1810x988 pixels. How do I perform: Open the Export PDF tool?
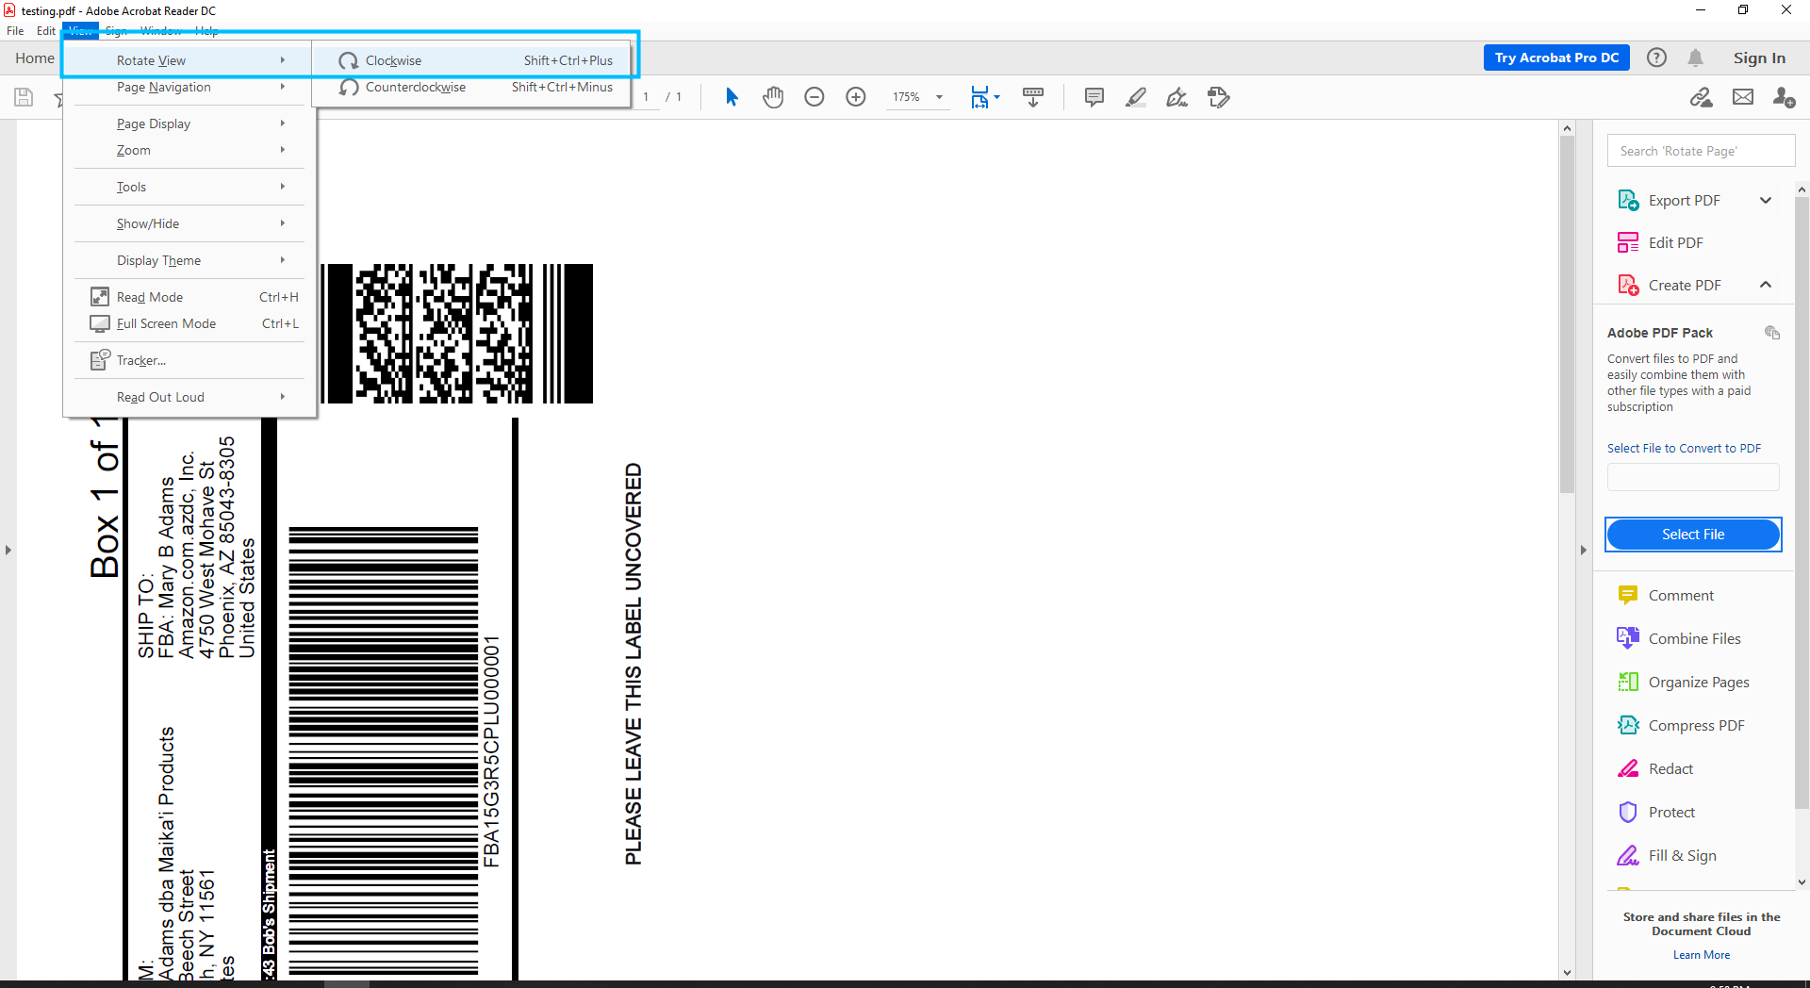coord(1684,200)
